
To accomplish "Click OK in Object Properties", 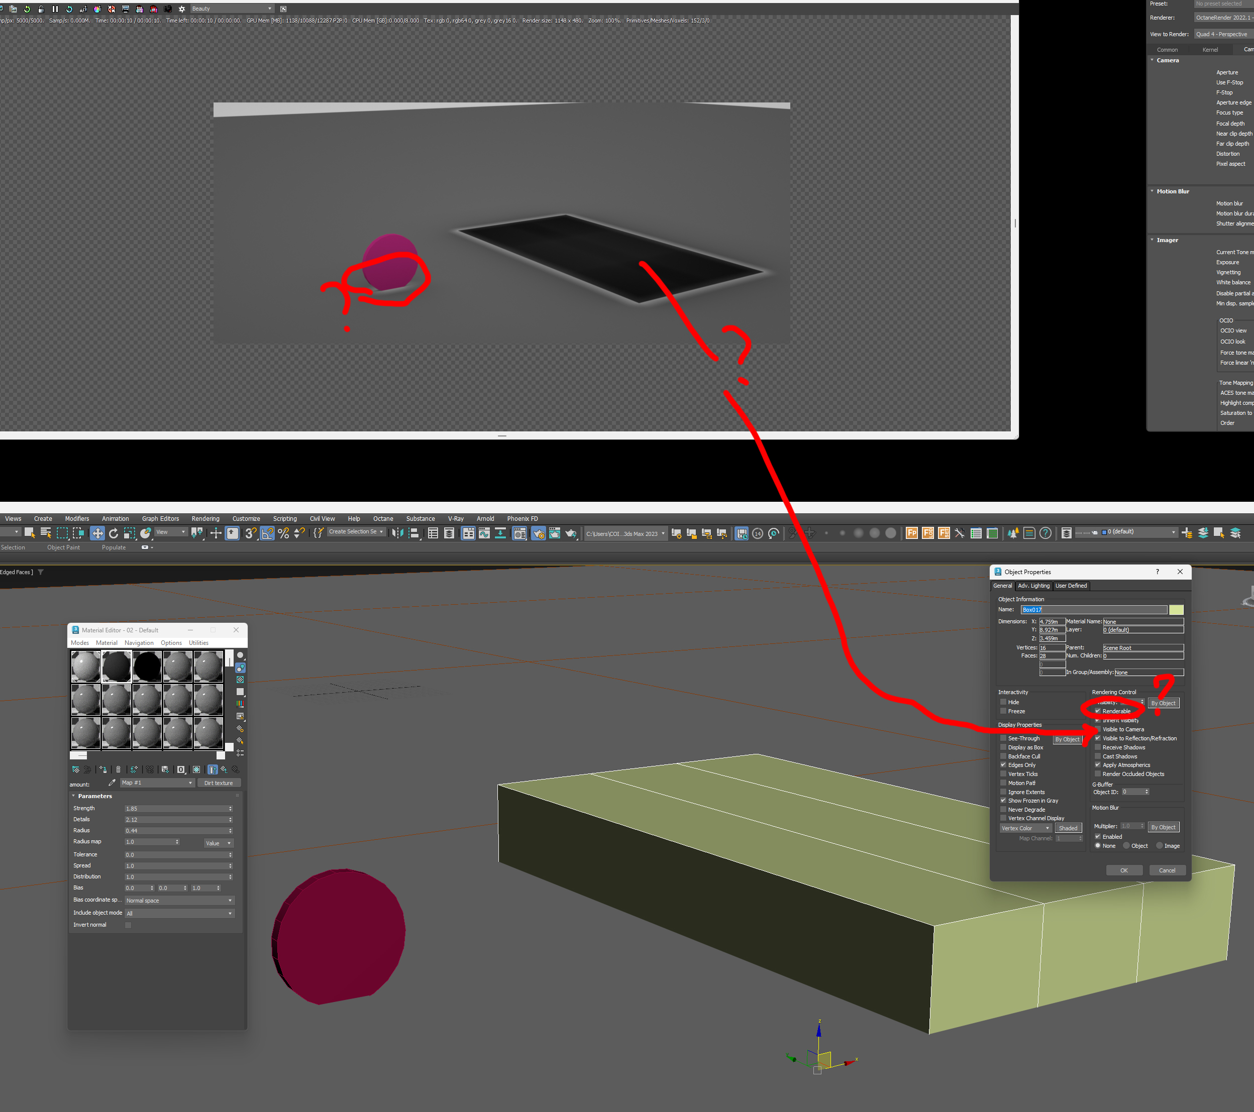I will pyautogui.click(x=1123, y=870).
